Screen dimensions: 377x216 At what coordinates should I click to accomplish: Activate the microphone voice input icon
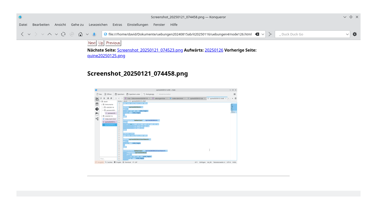[94, 34]
